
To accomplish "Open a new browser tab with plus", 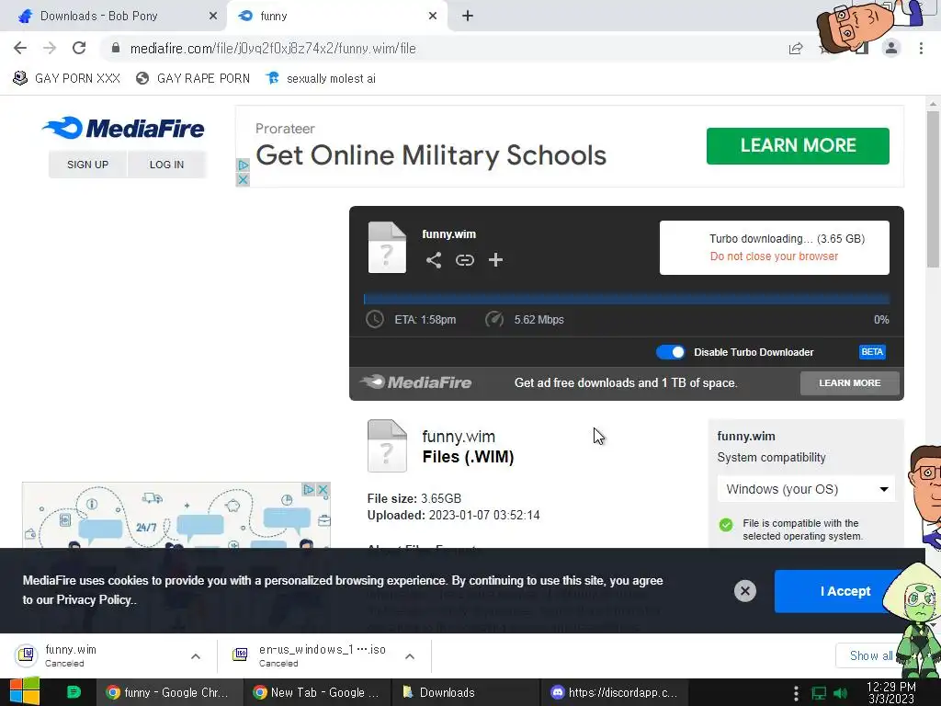I will 468,17.
